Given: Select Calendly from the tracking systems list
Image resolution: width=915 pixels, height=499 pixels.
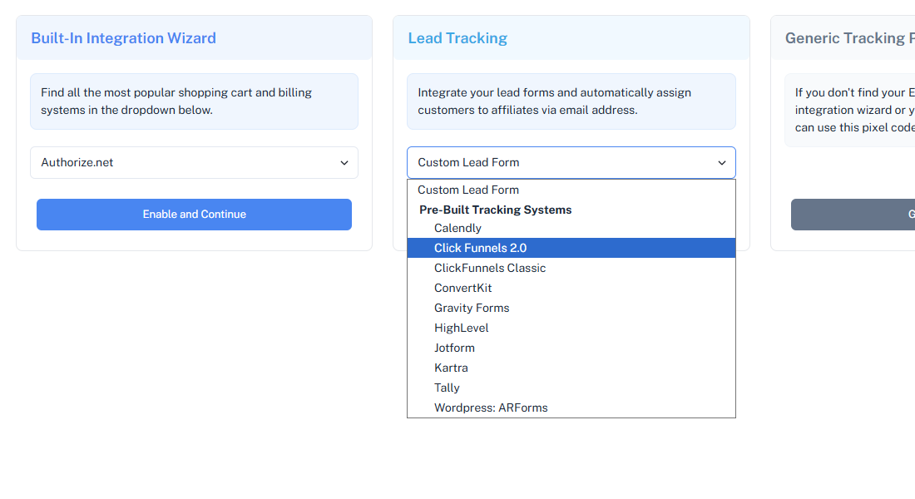Looking at the screenshot, I should pos(457,227).
